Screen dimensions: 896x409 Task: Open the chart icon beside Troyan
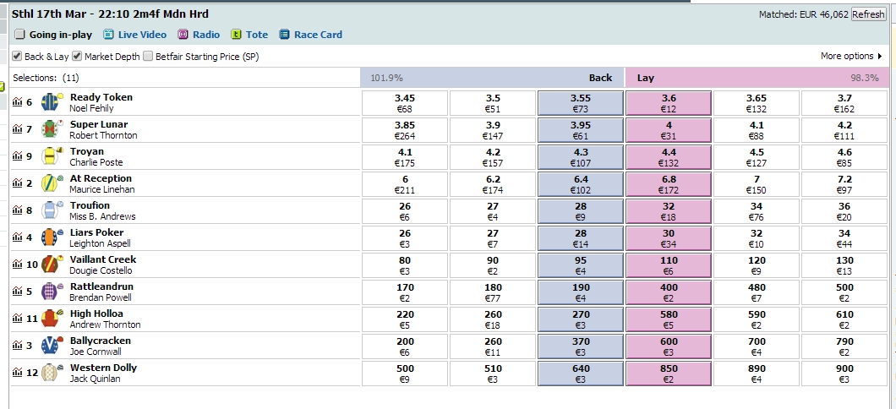18,156
